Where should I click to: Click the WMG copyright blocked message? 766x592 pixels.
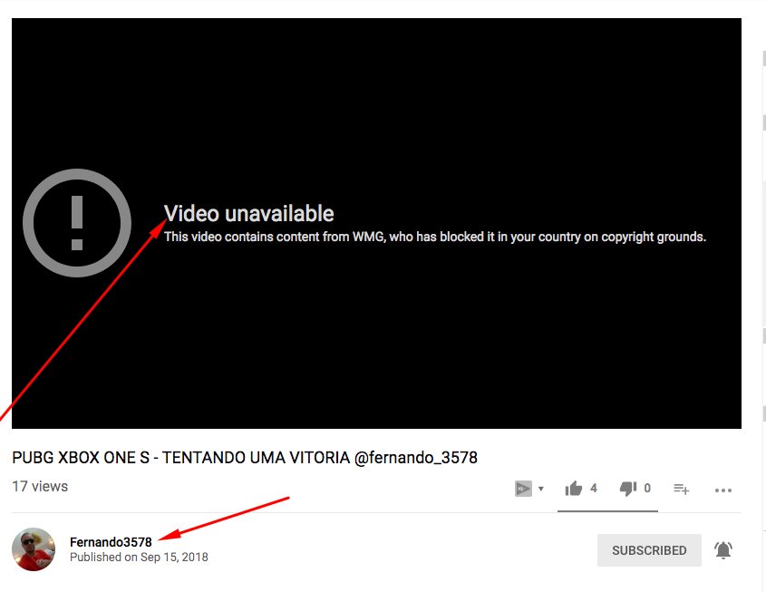pyautogui.click(x=435, y=237)
